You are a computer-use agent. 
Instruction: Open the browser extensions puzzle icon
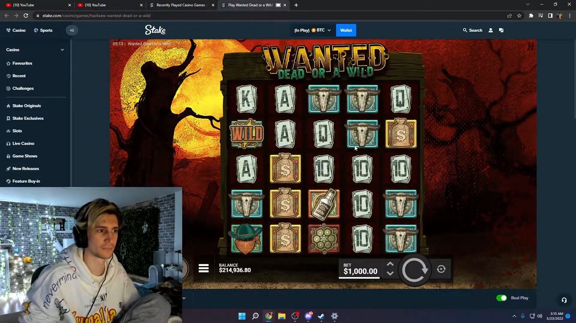(x=531, y=16)
